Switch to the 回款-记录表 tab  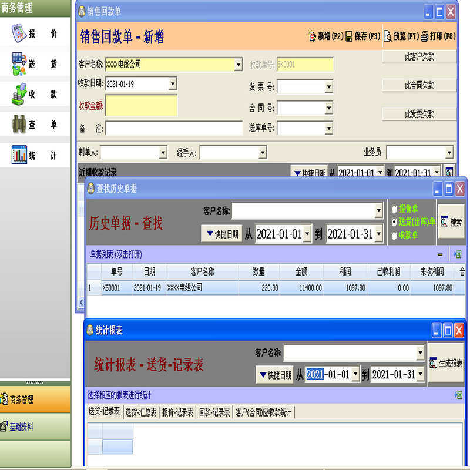click(x=214, y=412)
